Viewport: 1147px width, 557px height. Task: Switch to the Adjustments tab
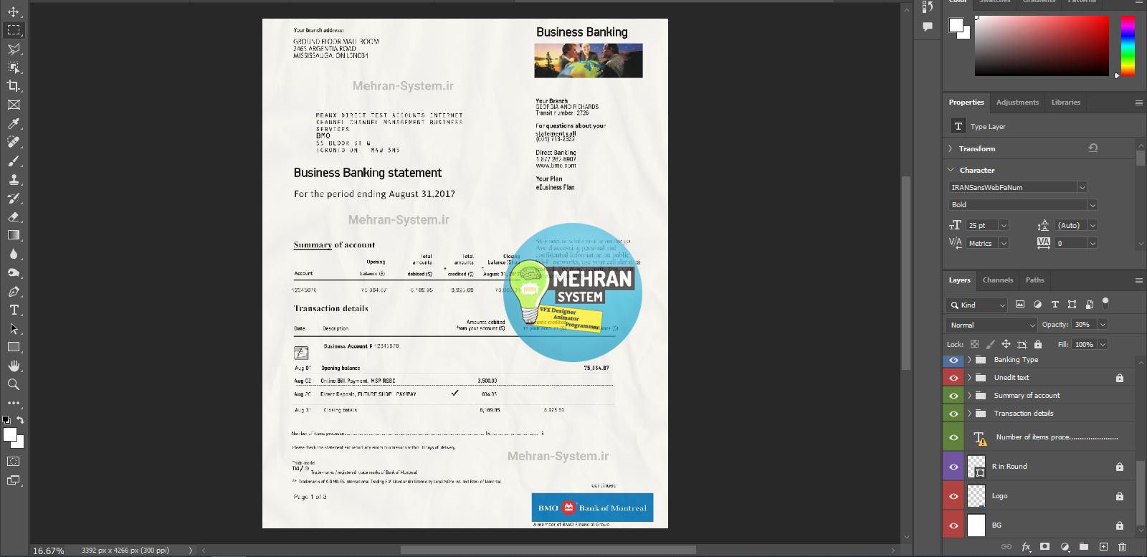click(x=1017, y=103)
